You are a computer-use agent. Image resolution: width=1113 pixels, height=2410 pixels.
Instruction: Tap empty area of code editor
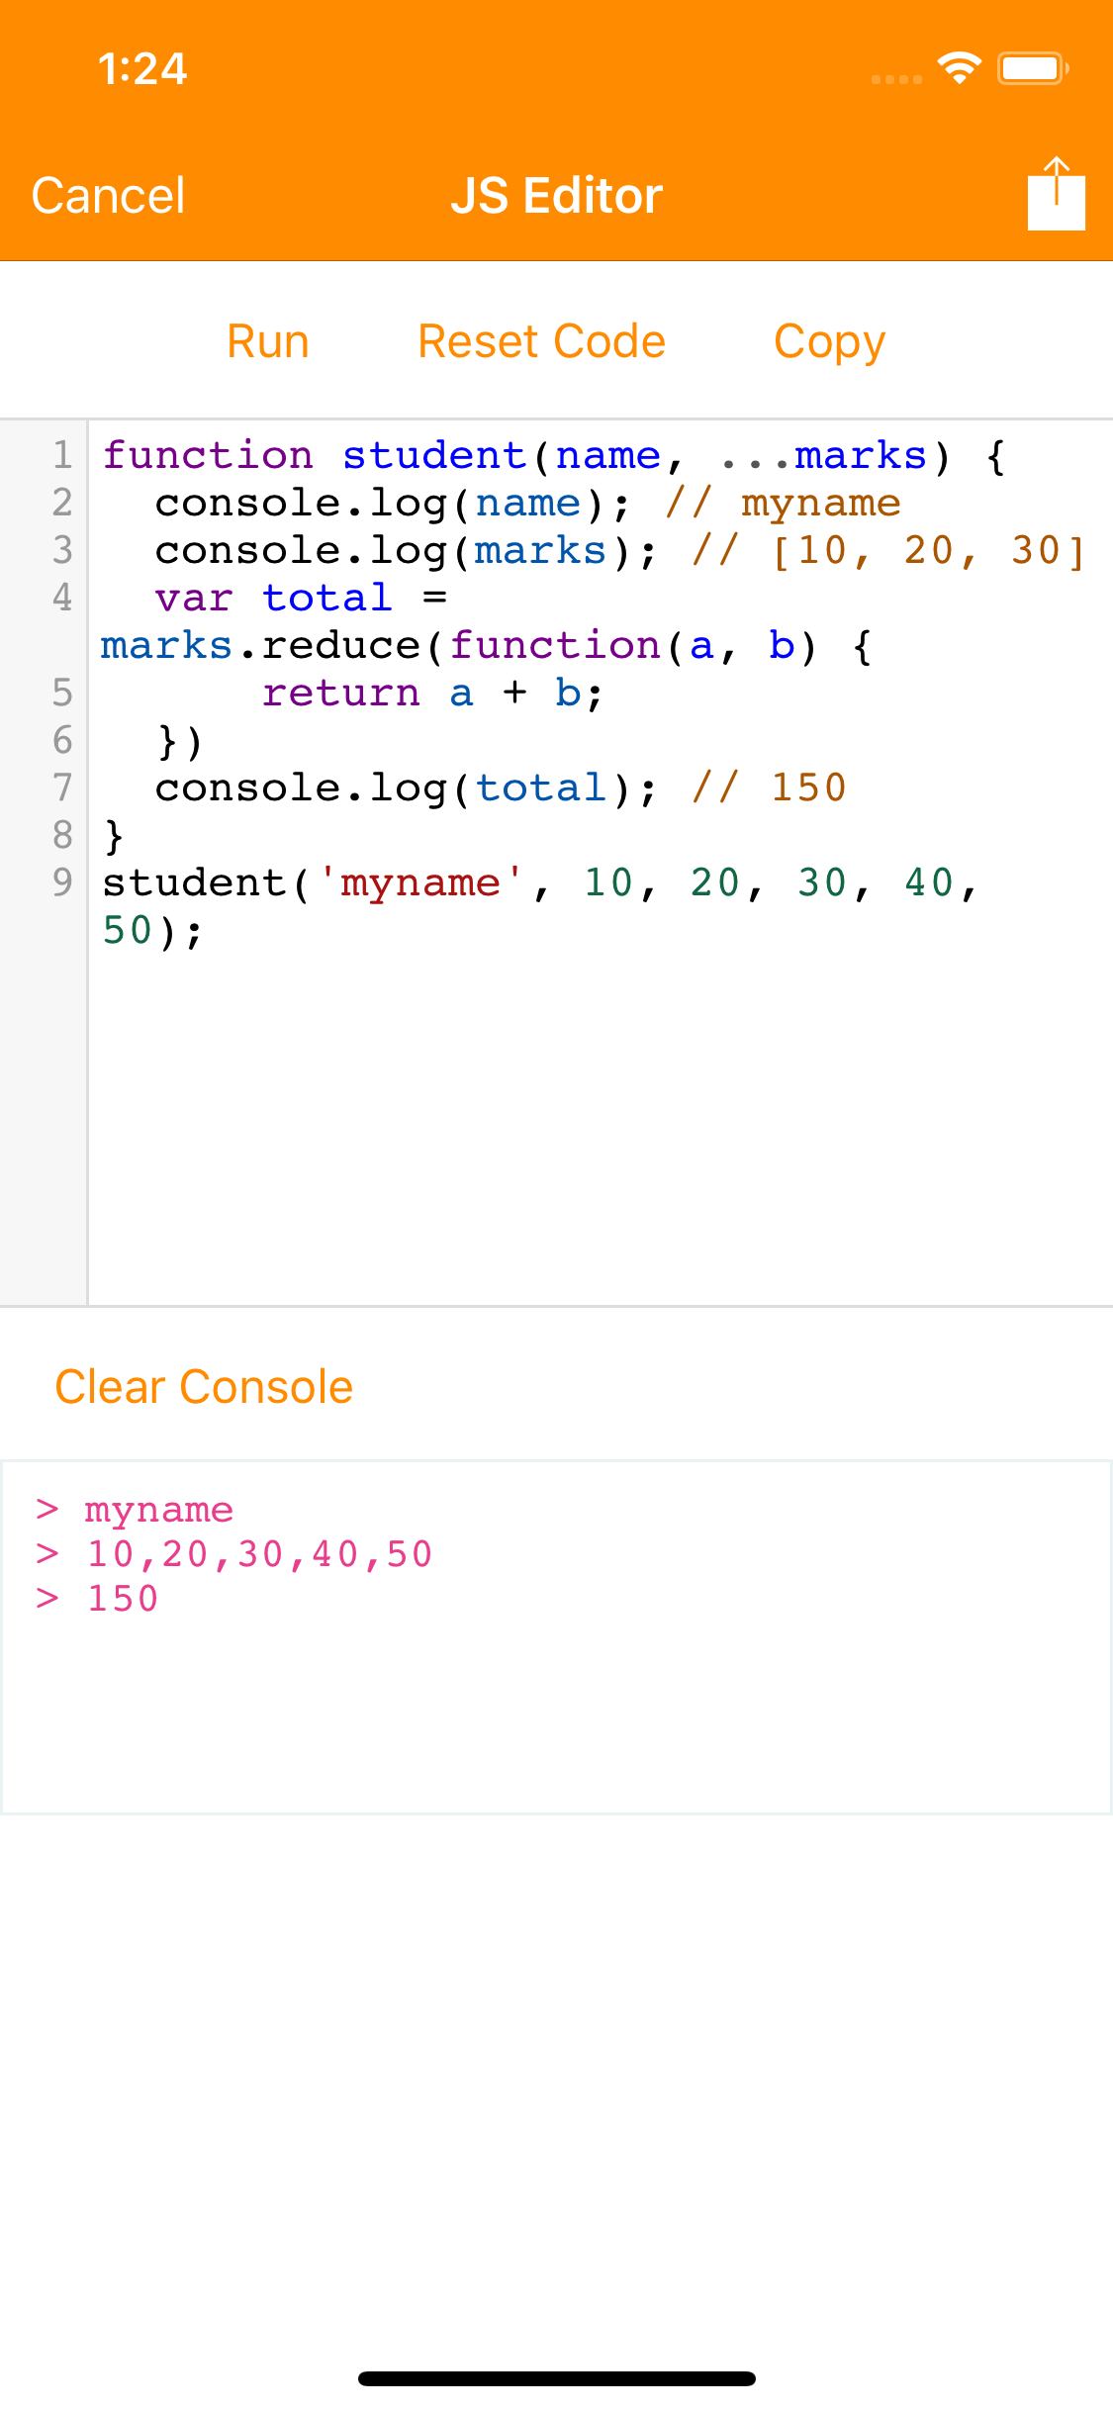pos(600,1128)
